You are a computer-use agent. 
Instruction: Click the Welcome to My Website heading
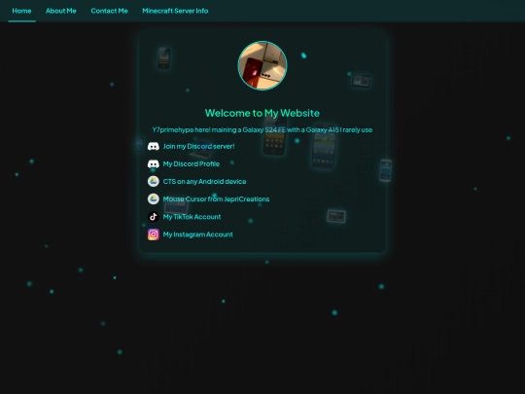coord(262,113)
